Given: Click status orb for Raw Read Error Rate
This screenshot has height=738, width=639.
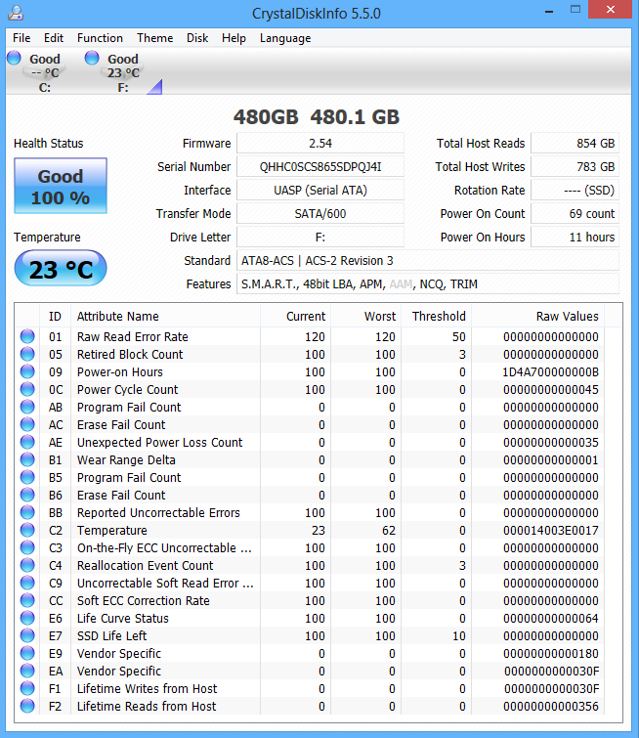Looking at the screenshot, I should (27, 337).
